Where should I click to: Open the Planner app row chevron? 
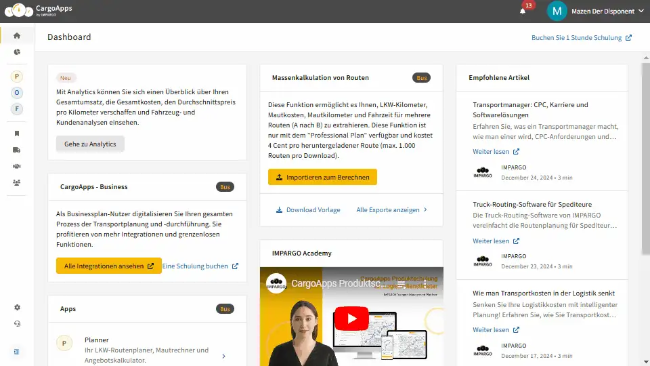click(x=224, y=356)
